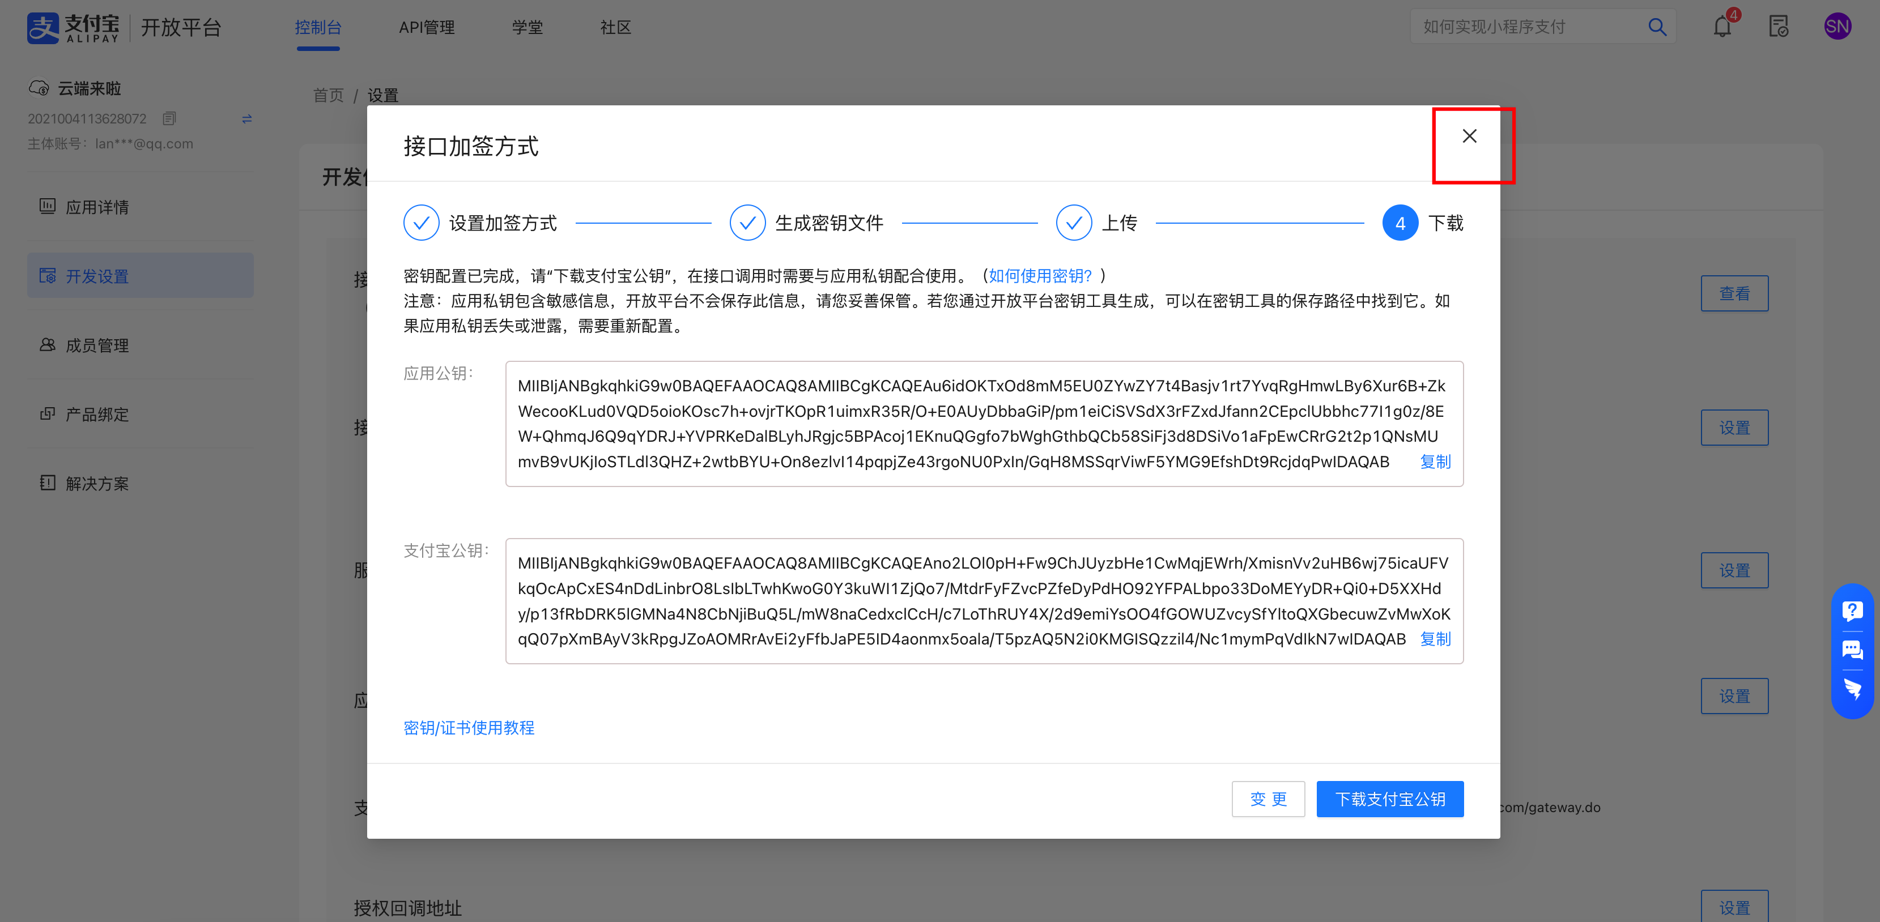The width and height of the screenshot is (1880, 922).
Task: Select 解决方案 in sidebar
Action: click(x=140, y=484)
